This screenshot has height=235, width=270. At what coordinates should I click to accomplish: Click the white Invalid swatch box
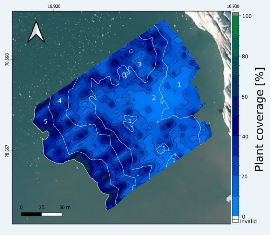(235, 220)
